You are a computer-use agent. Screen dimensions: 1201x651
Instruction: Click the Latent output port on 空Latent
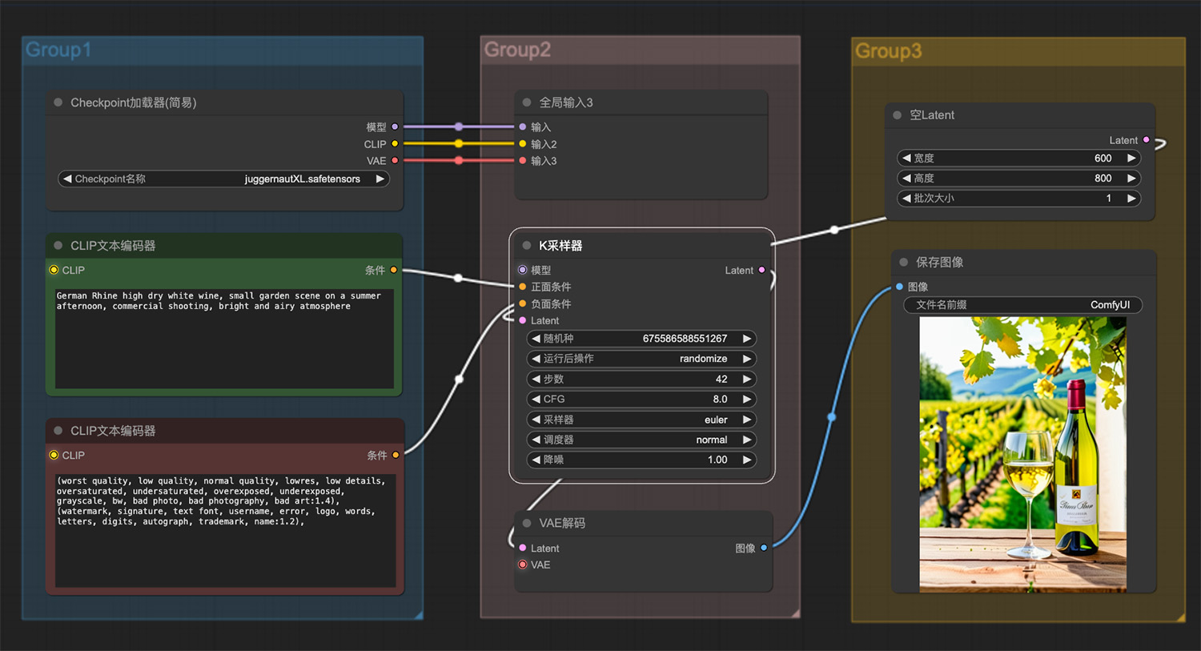click(1147, 140)
